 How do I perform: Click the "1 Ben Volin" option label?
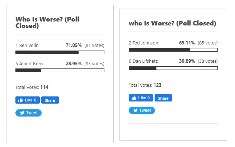pyautogui.click(x=27, y=46)
